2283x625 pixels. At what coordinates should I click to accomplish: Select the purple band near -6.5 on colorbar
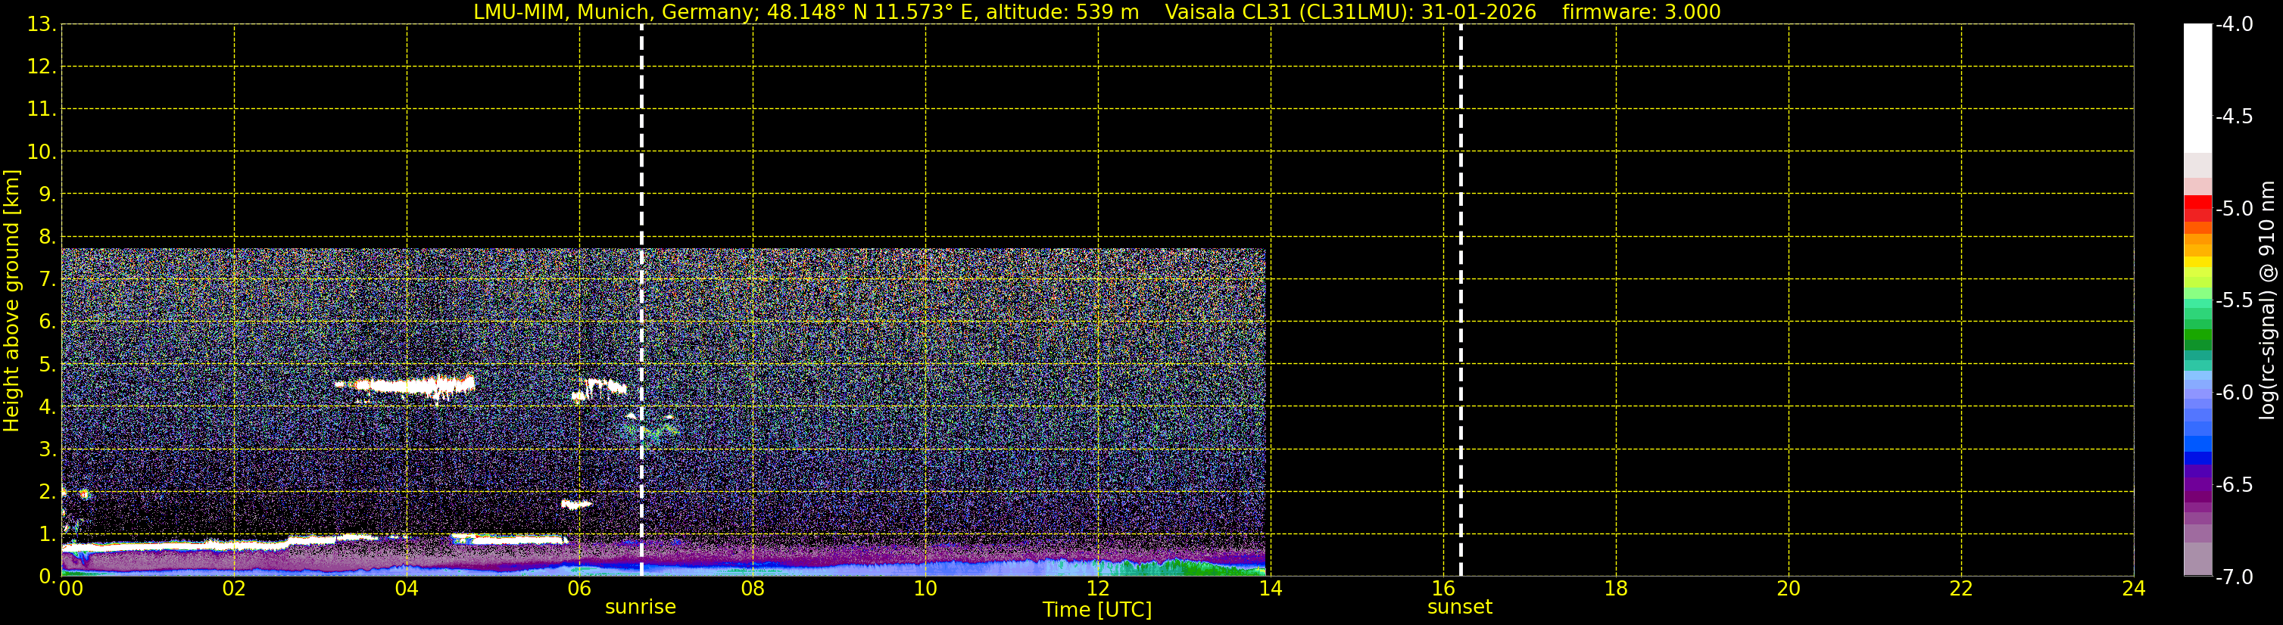tap(2197, 485)
